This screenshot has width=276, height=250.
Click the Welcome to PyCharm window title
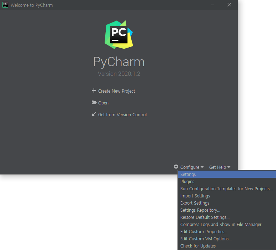(x=32, y=5)
